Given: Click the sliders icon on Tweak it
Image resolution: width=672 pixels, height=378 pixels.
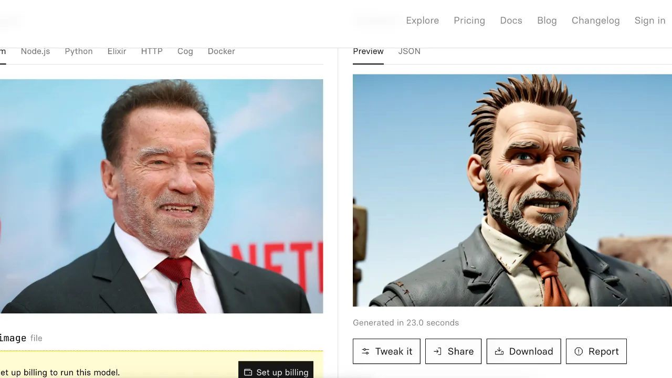Looking at the screenshot, I should [x=365, y=351].
